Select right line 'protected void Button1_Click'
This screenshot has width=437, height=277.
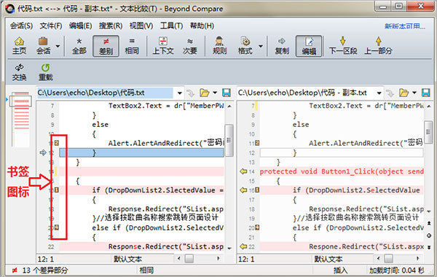click(x=342, y=171)
